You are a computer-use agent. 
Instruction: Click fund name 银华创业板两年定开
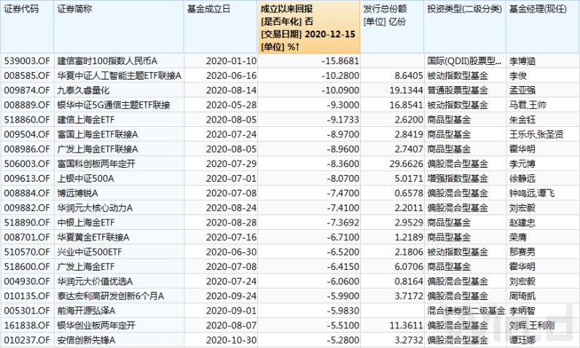tap(96, 325)
